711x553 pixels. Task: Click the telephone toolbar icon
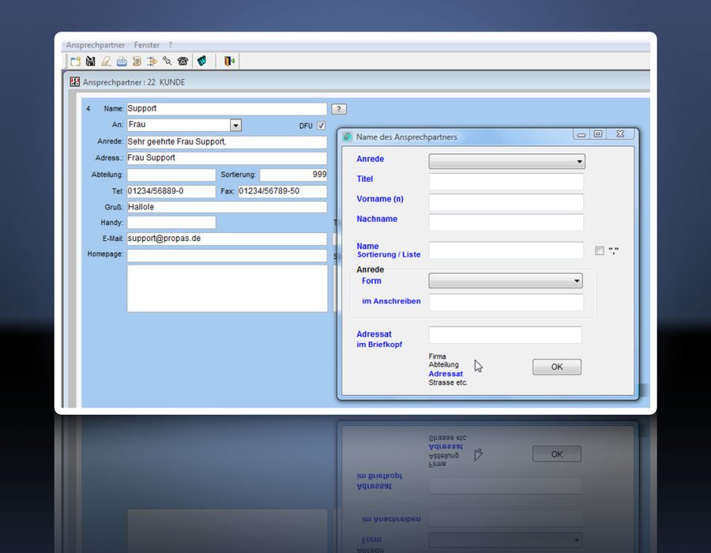(x=182, y=61)
